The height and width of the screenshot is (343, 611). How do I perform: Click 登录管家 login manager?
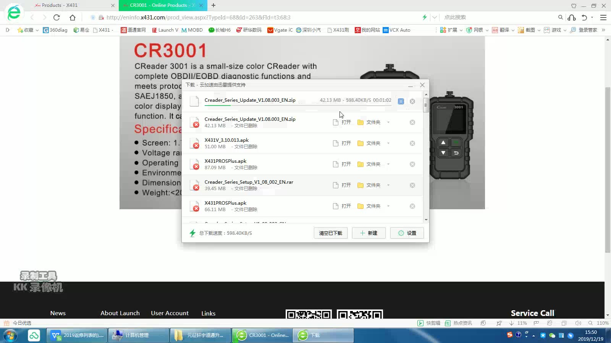[584, 30]
